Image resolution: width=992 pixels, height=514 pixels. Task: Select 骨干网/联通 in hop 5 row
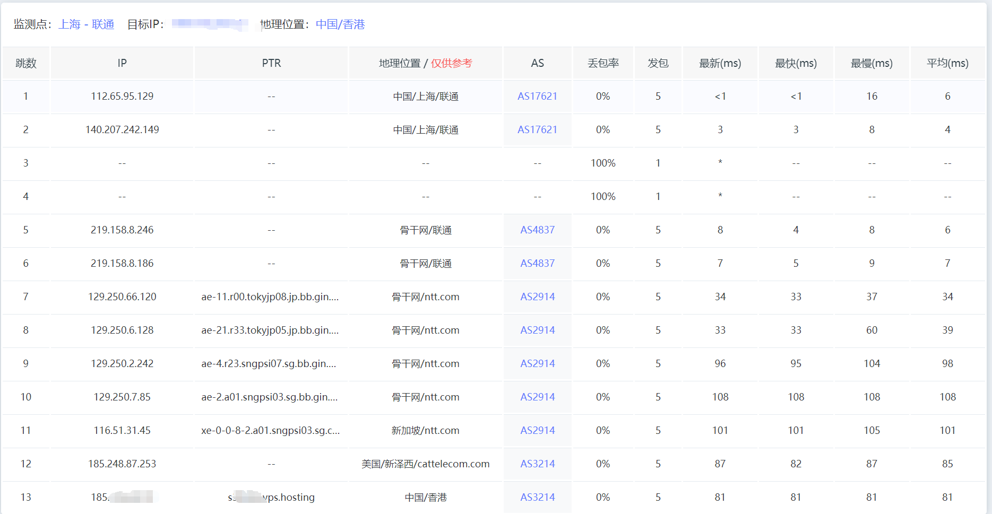[426, 230]
